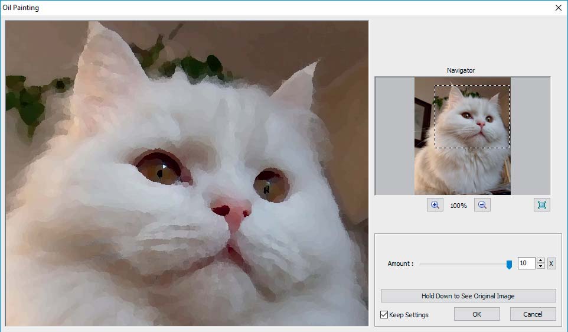Close the Oil Painting window
Viewport: 568px width, 332px height.
[x=558, y=8]
